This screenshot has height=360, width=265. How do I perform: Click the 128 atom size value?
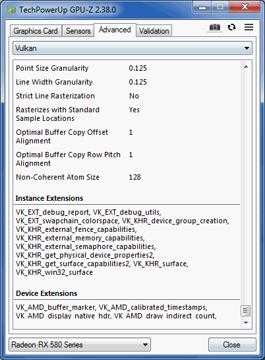coord(134,177)
